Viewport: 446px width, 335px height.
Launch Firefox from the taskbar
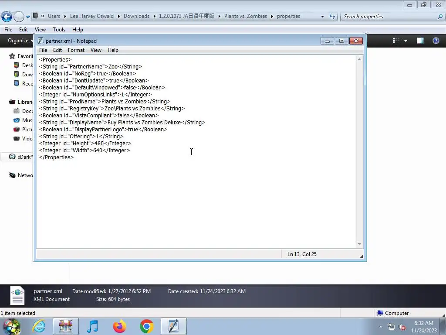click(119, 326)
